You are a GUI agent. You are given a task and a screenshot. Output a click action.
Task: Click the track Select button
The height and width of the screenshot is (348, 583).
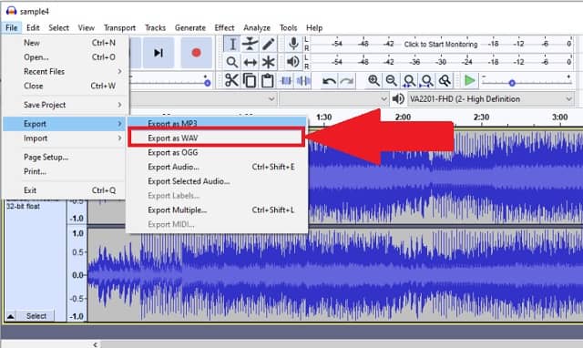click(x=36, y=316)
